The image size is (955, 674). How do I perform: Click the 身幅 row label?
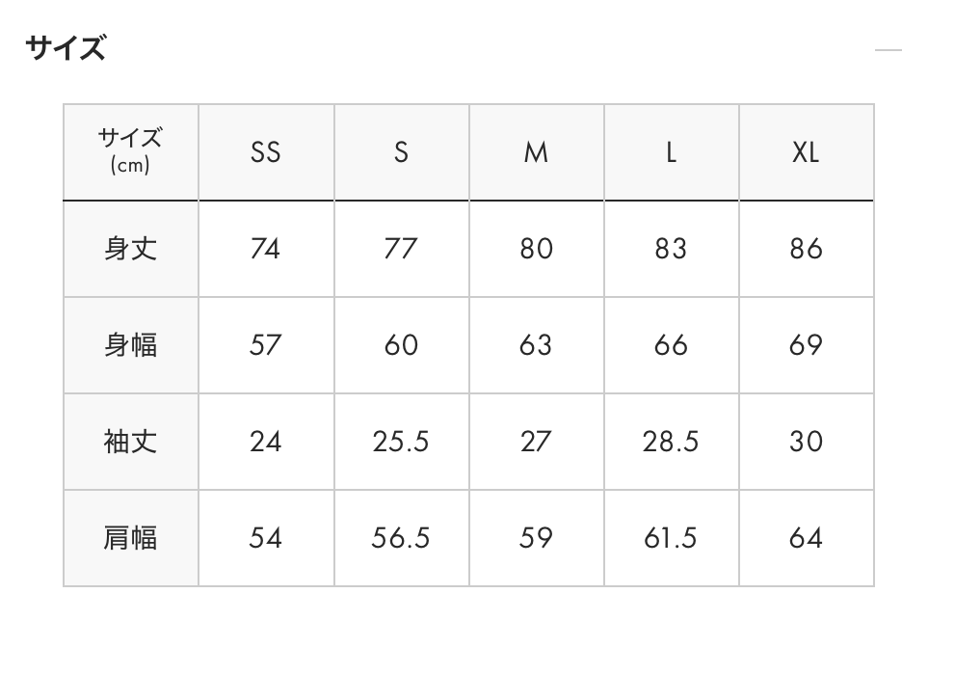(x=130, y=345)
